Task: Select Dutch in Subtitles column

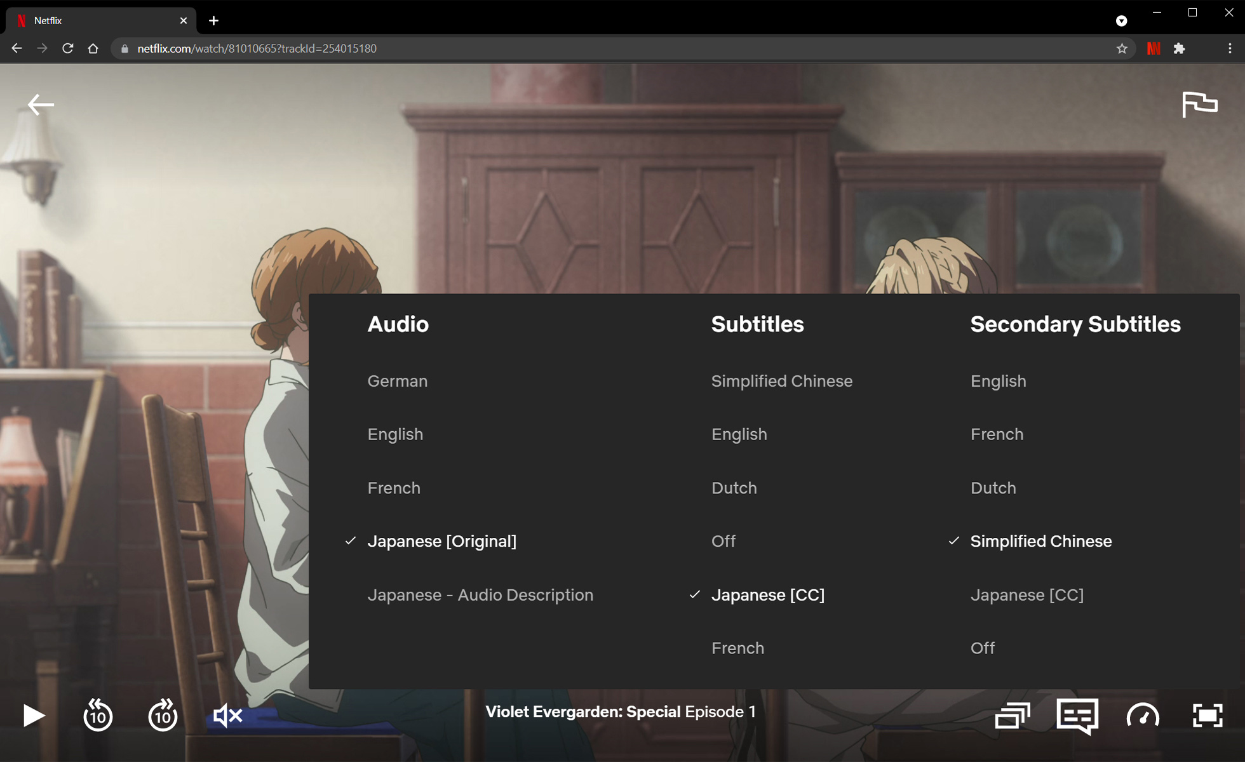Action: [x=734, y=488]
